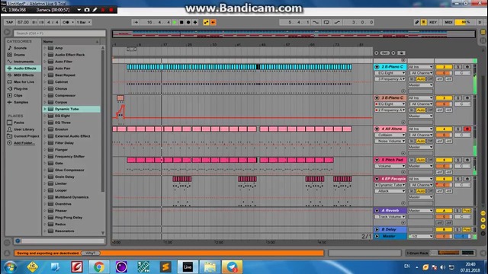Open Google Chrome from the taskbar
The image size is (488, 274).
[x=99, y=267]
